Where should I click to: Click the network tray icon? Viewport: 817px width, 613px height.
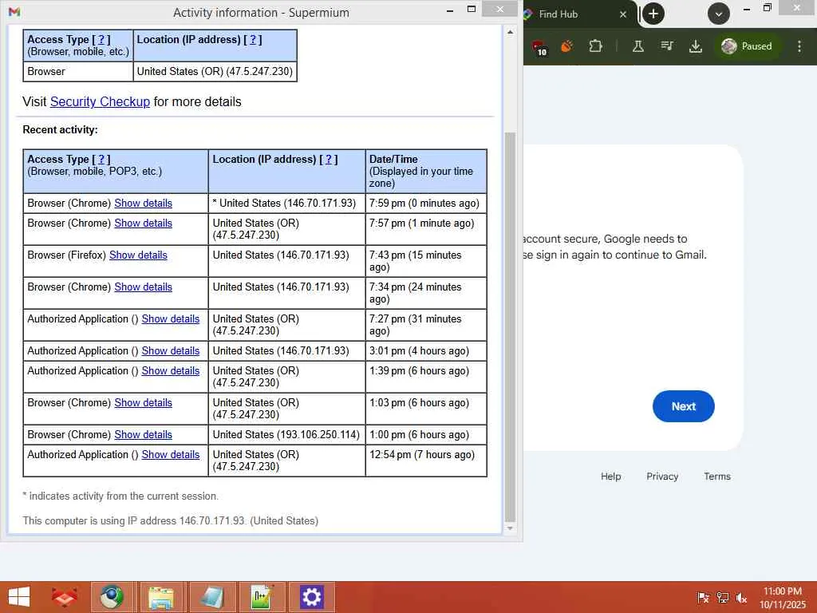coord(722,597)
